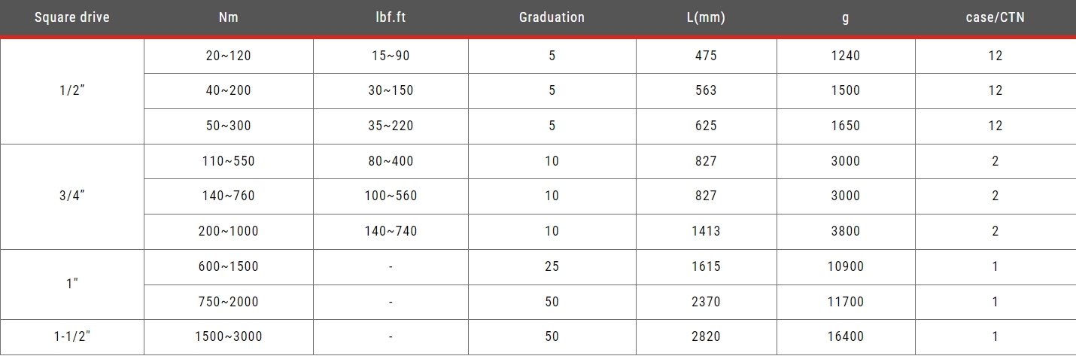
Task: Select the 16400 weight cell
Action: 846,337
